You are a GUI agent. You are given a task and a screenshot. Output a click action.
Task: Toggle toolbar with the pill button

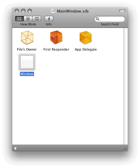122,11
